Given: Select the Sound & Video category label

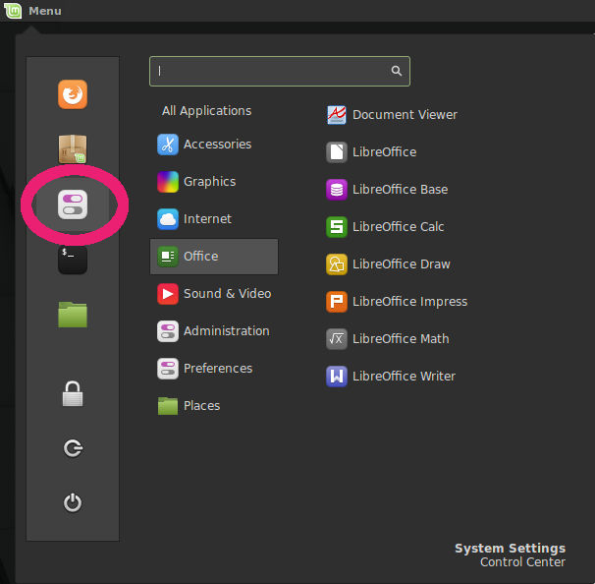Looking at the screenshot, I should 228,294.
